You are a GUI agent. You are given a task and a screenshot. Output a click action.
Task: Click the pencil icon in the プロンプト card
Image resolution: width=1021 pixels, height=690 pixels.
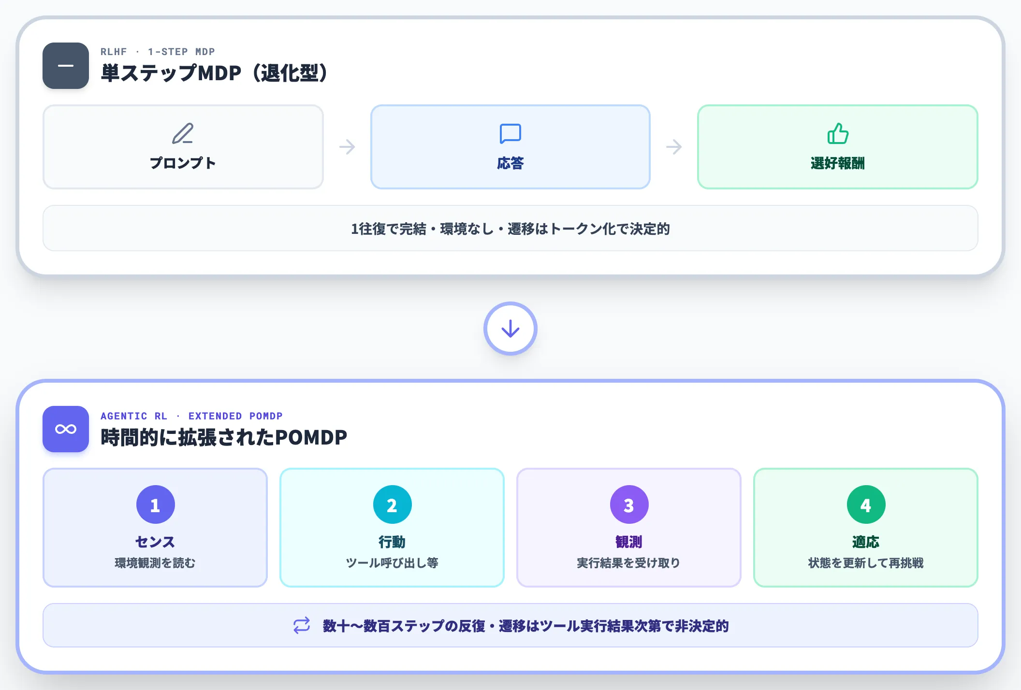183,134
